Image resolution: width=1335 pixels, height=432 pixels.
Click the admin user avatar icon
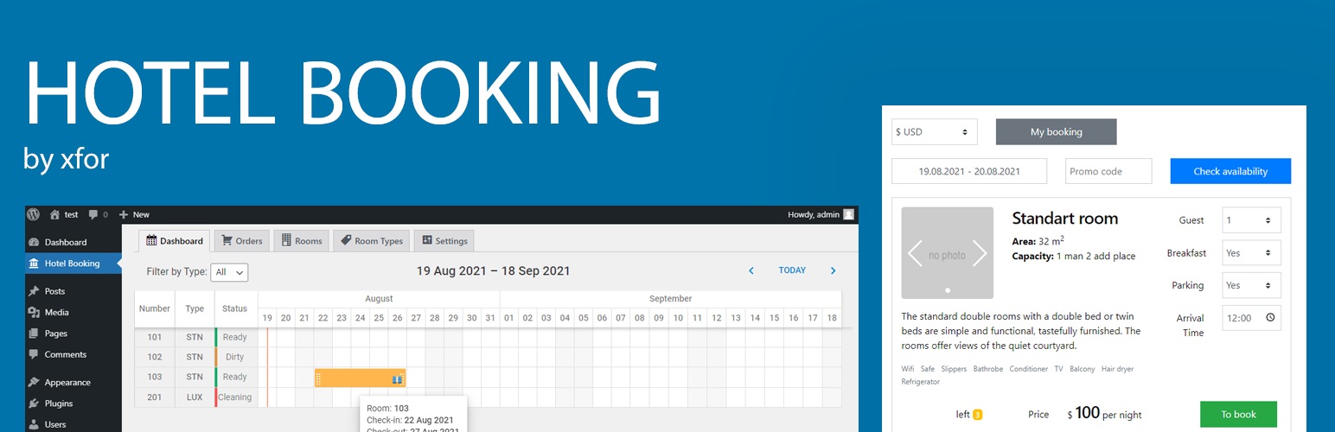tap(849, 214)
